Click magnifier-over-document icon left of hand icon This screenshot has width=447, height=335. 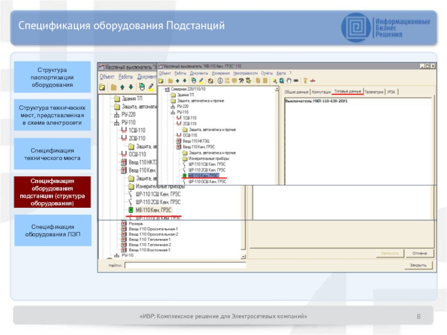point(282,81)
